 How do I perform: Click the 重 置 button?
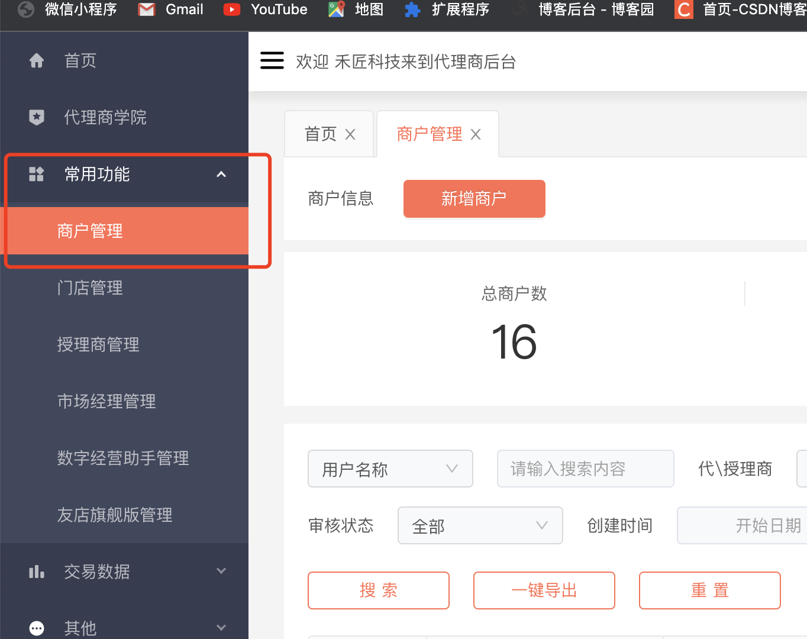coord(710,590)
